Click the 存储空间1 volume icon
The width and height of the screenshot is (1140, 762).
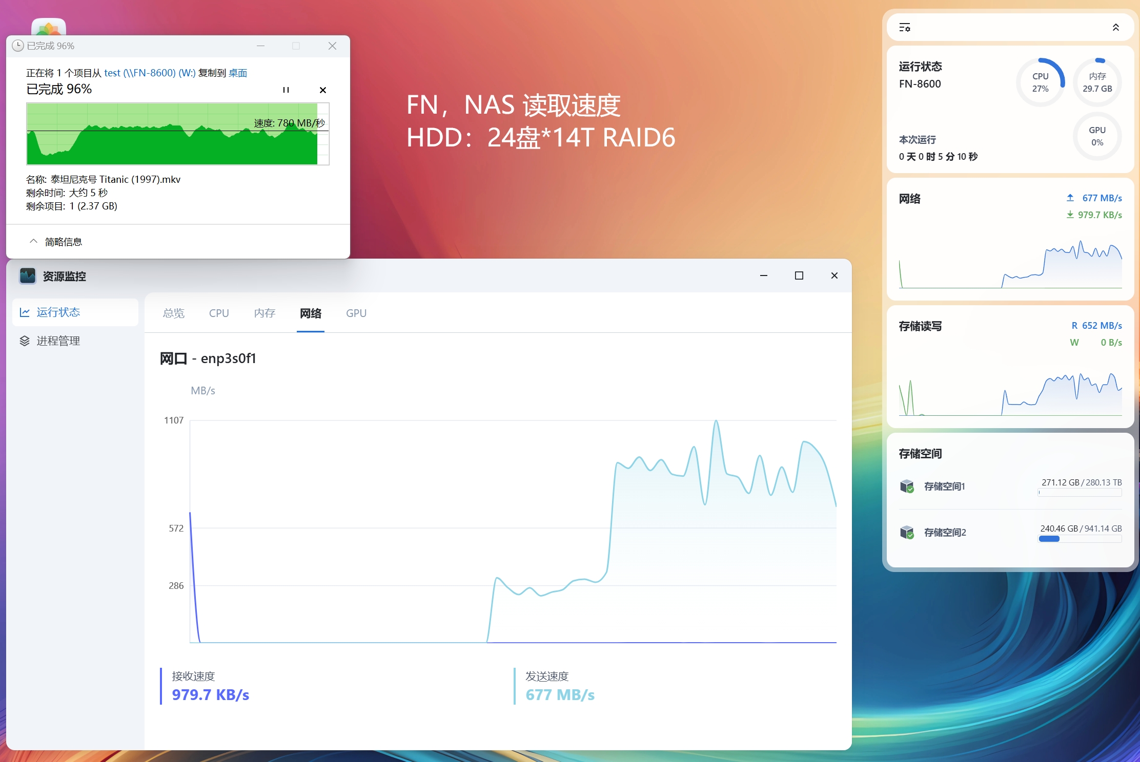tap(907, 486)
